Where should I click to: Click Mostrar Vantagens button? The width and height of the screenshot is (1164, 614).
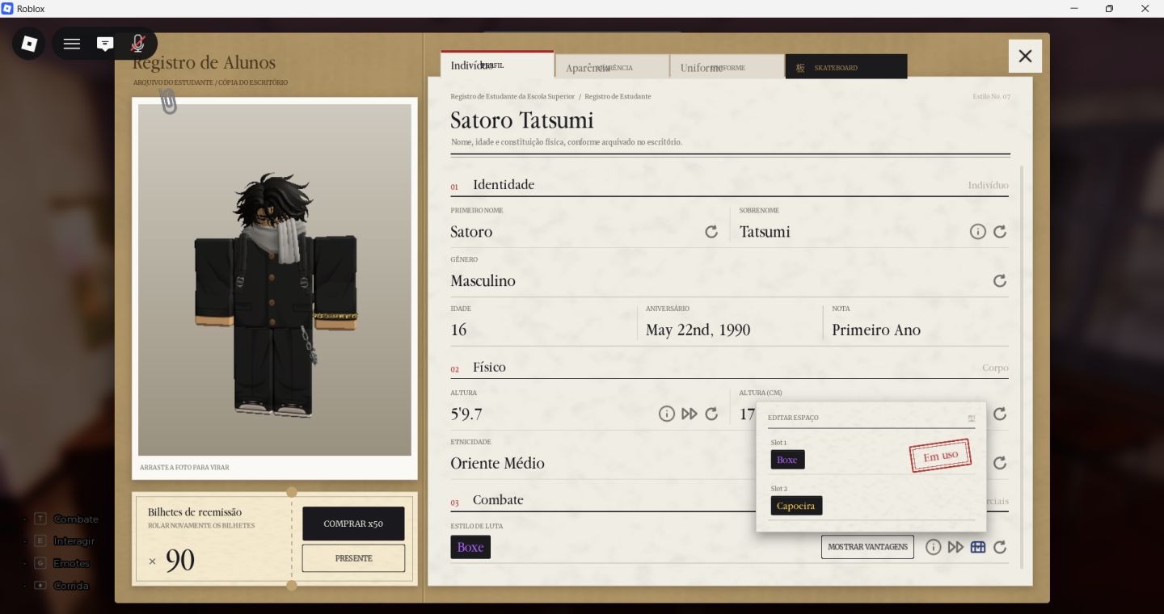coord(867,547)
